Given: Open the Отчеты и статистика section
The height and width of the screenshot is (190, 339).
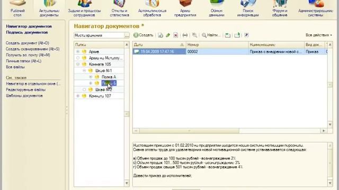Looking at the screenshot, I should [x=119, y=8].
